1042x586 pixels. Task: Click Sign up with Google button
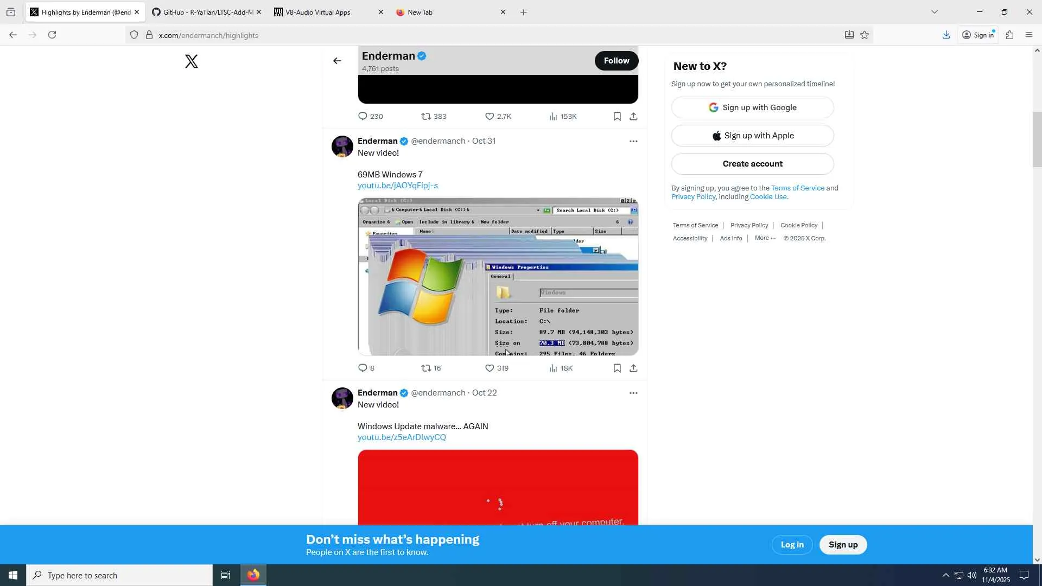(x=752, y=107)
